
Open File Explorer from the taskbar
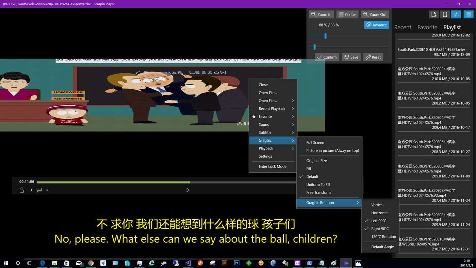tap(54, 263)
